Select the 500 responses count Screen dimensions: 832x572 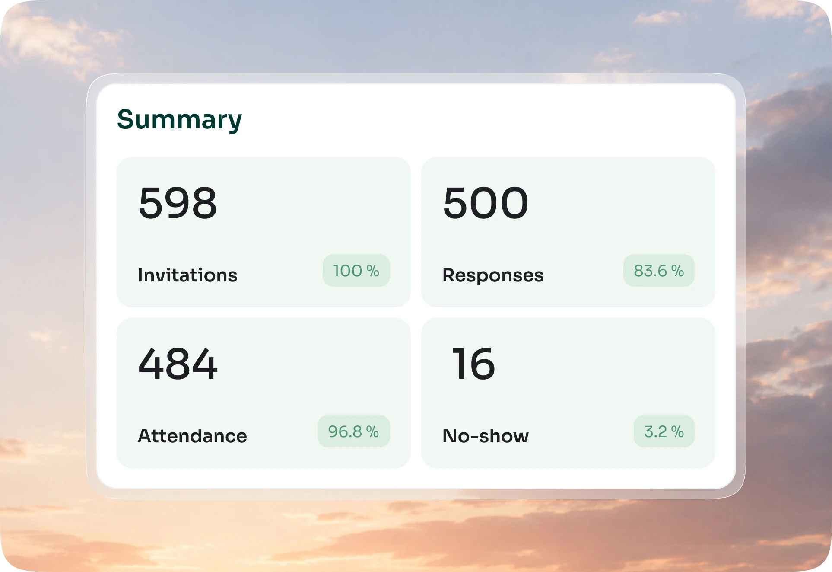[x=486, y=203]
